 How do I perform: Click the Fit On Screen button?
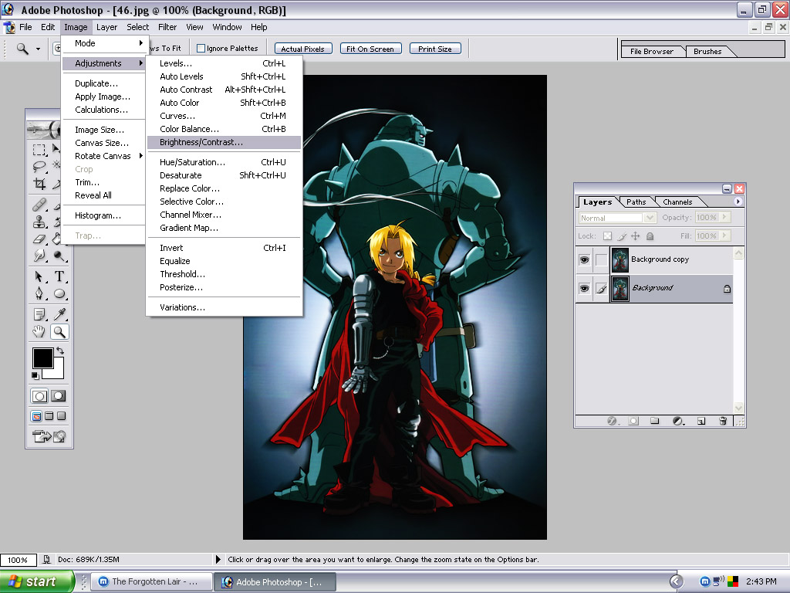point(370,49)
